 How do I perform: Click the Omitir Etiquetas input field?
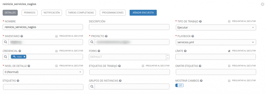[216, 72]
